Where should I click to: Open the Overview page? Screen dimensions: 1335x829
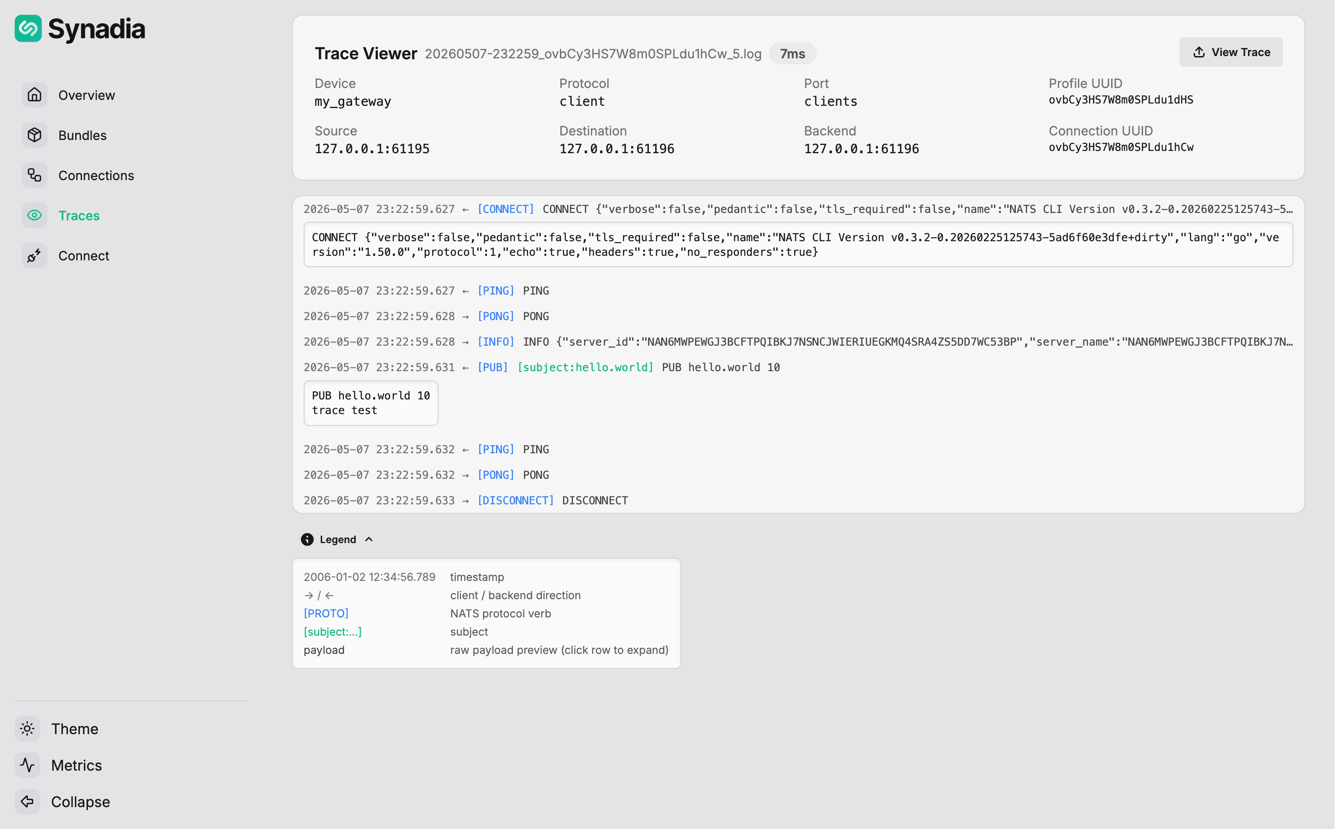click(x=87, y=95)
